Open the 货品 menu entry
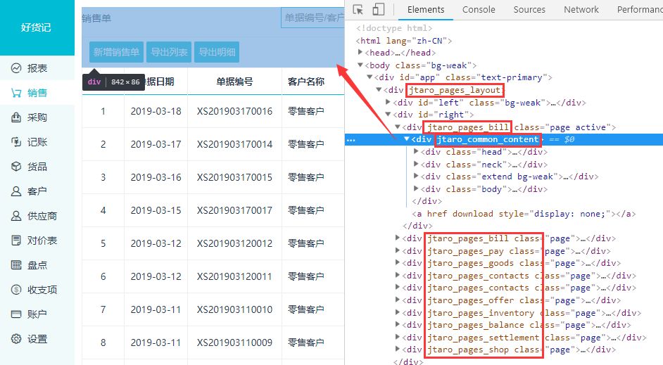This screenshot has height=365, width=663. point(37,167)
